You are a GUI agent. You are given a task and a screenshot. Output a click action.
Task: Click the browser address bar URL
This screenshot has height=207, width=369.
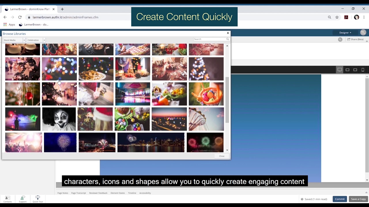[x=65, y=17]
